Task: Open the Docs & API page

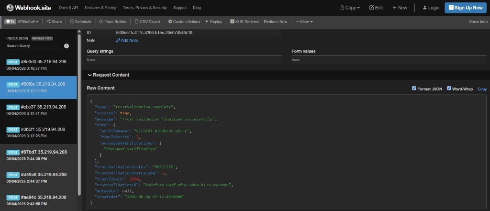Action: pos(68,8)
